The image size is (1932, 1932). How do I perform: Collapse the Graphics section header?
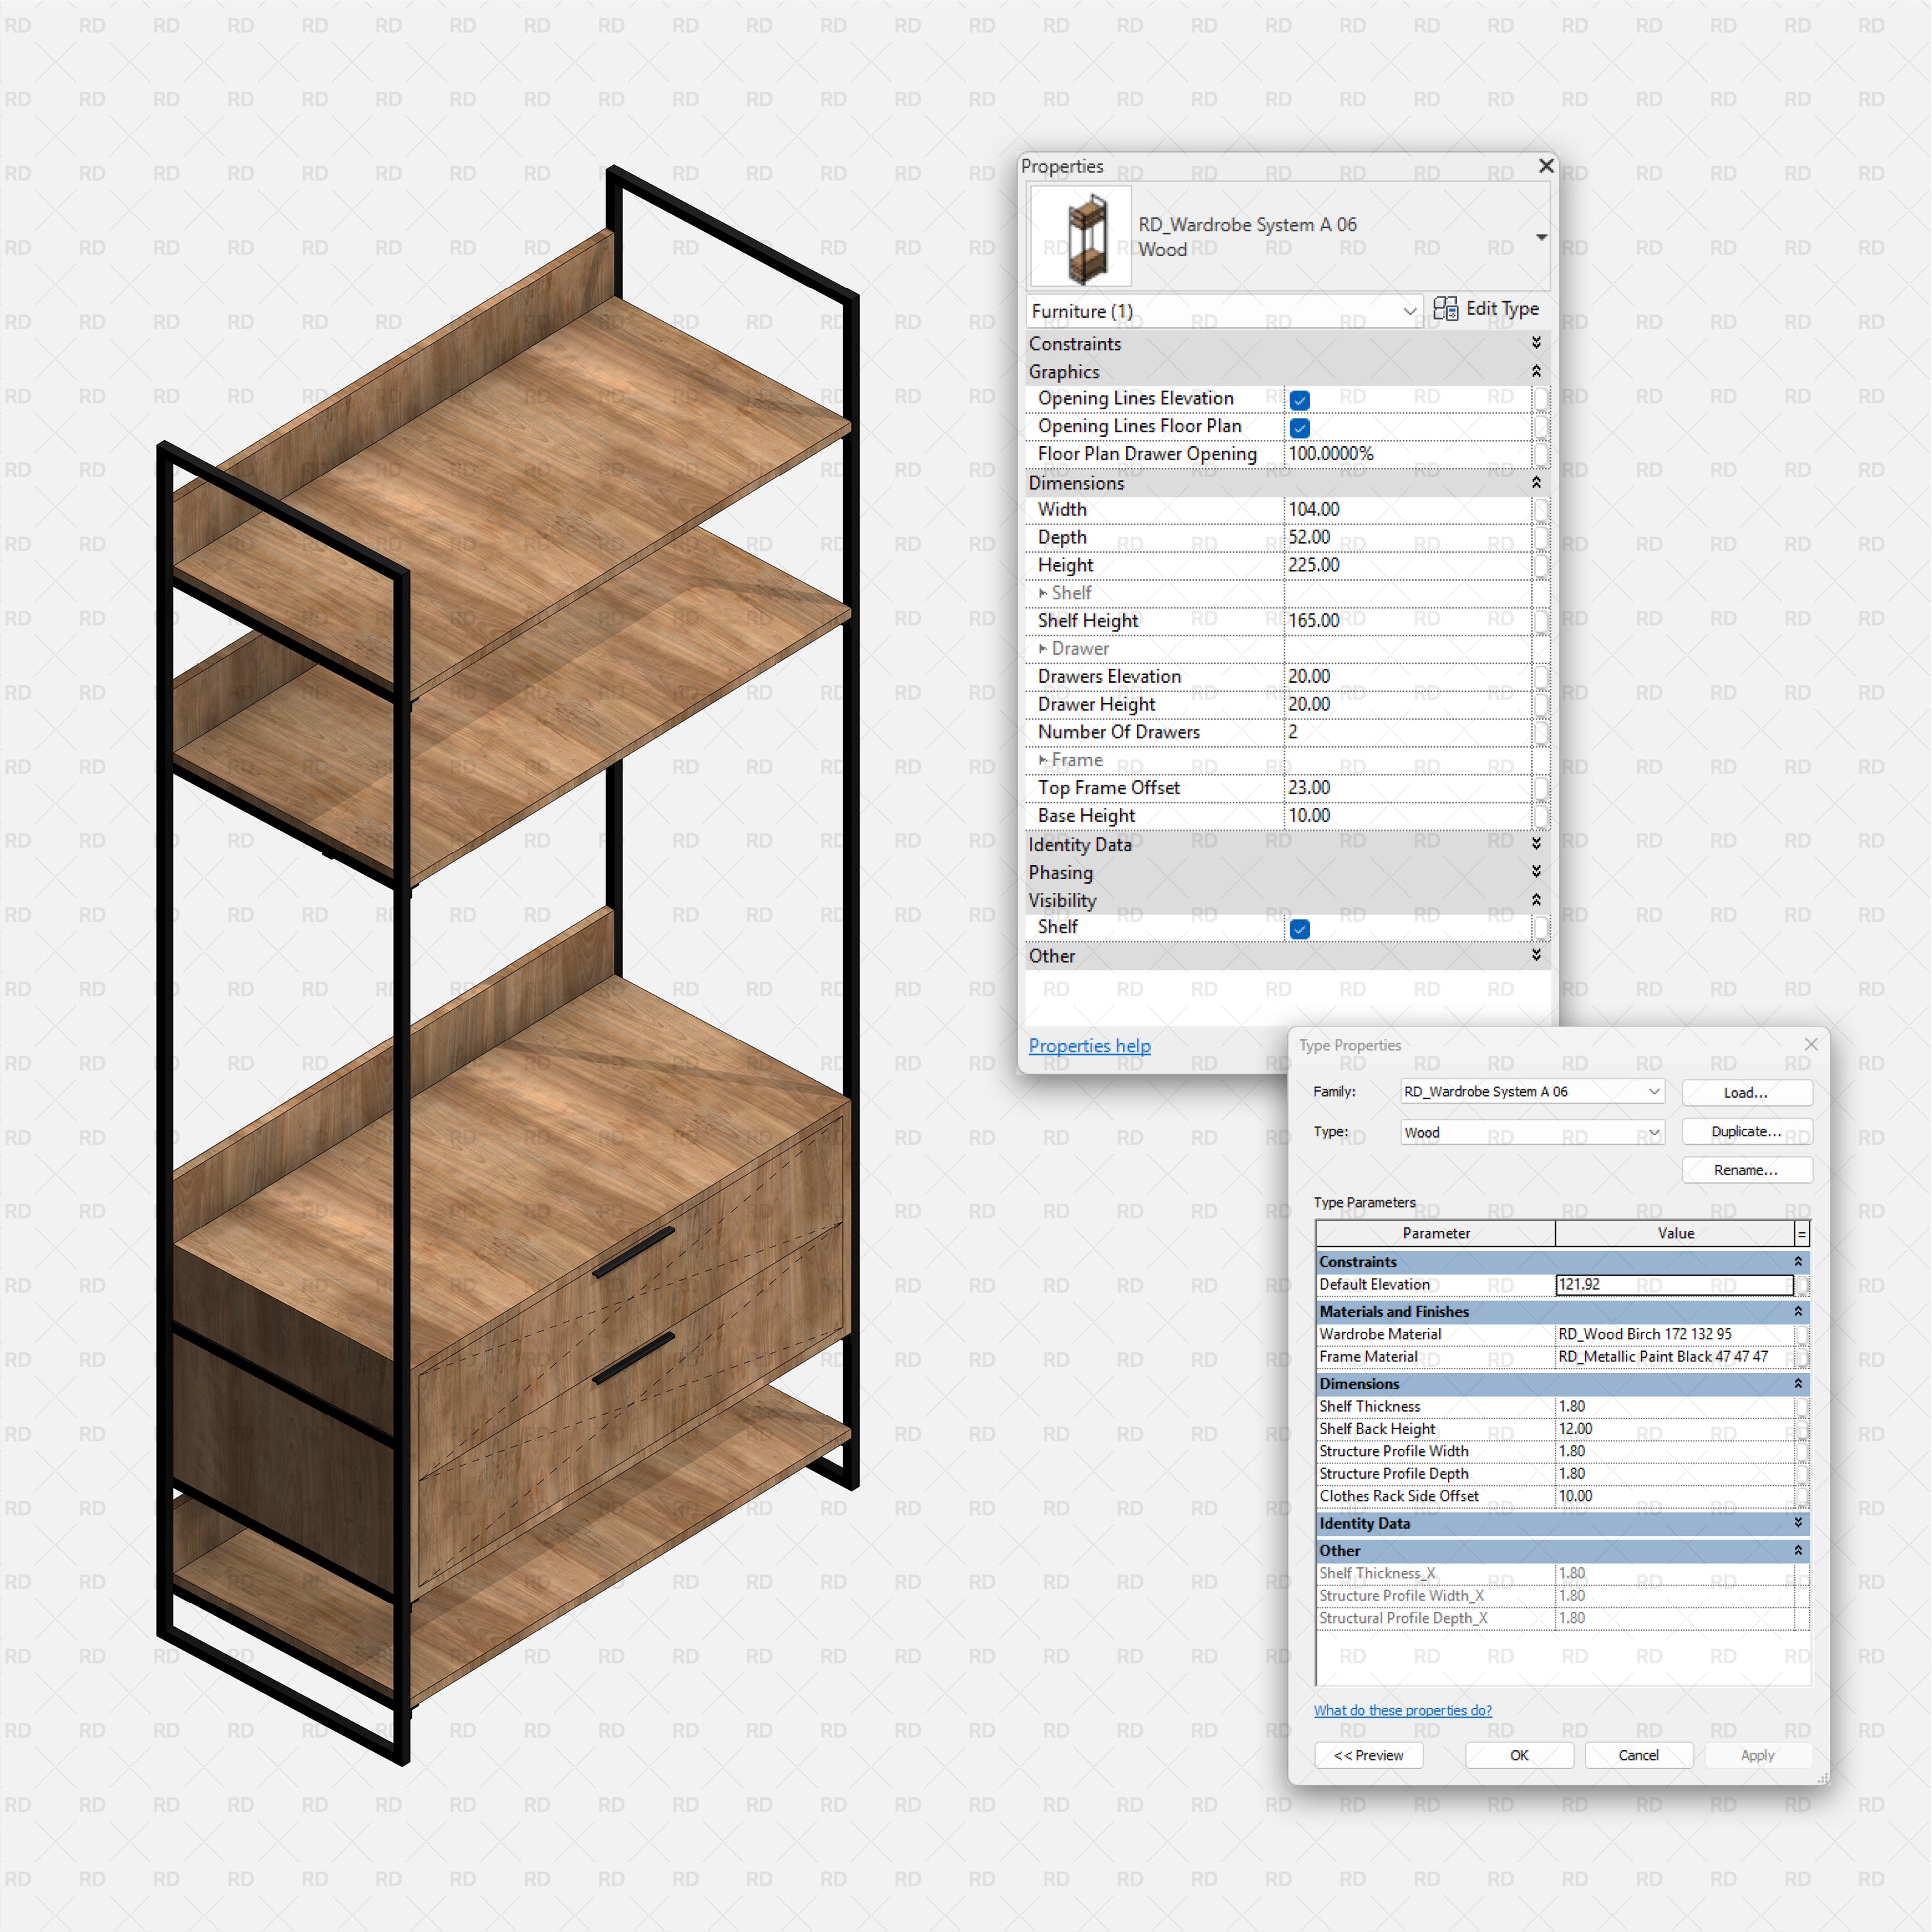[x=1536, y=371]
